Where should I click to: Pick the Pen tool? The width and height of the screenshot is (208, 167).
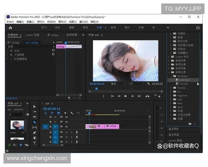[34, 133]
